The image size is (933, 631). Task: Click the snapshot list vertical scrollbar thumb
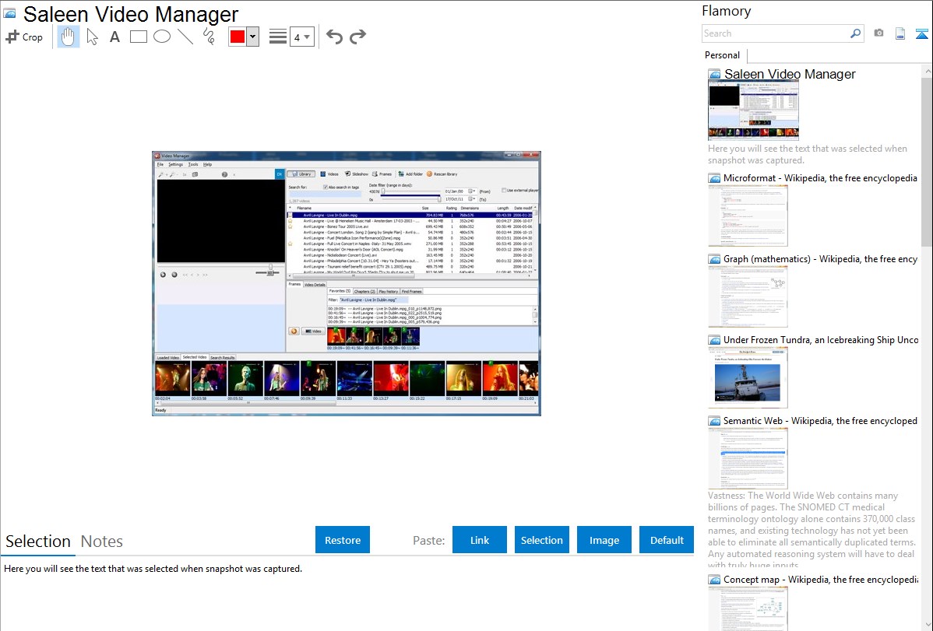927,160
